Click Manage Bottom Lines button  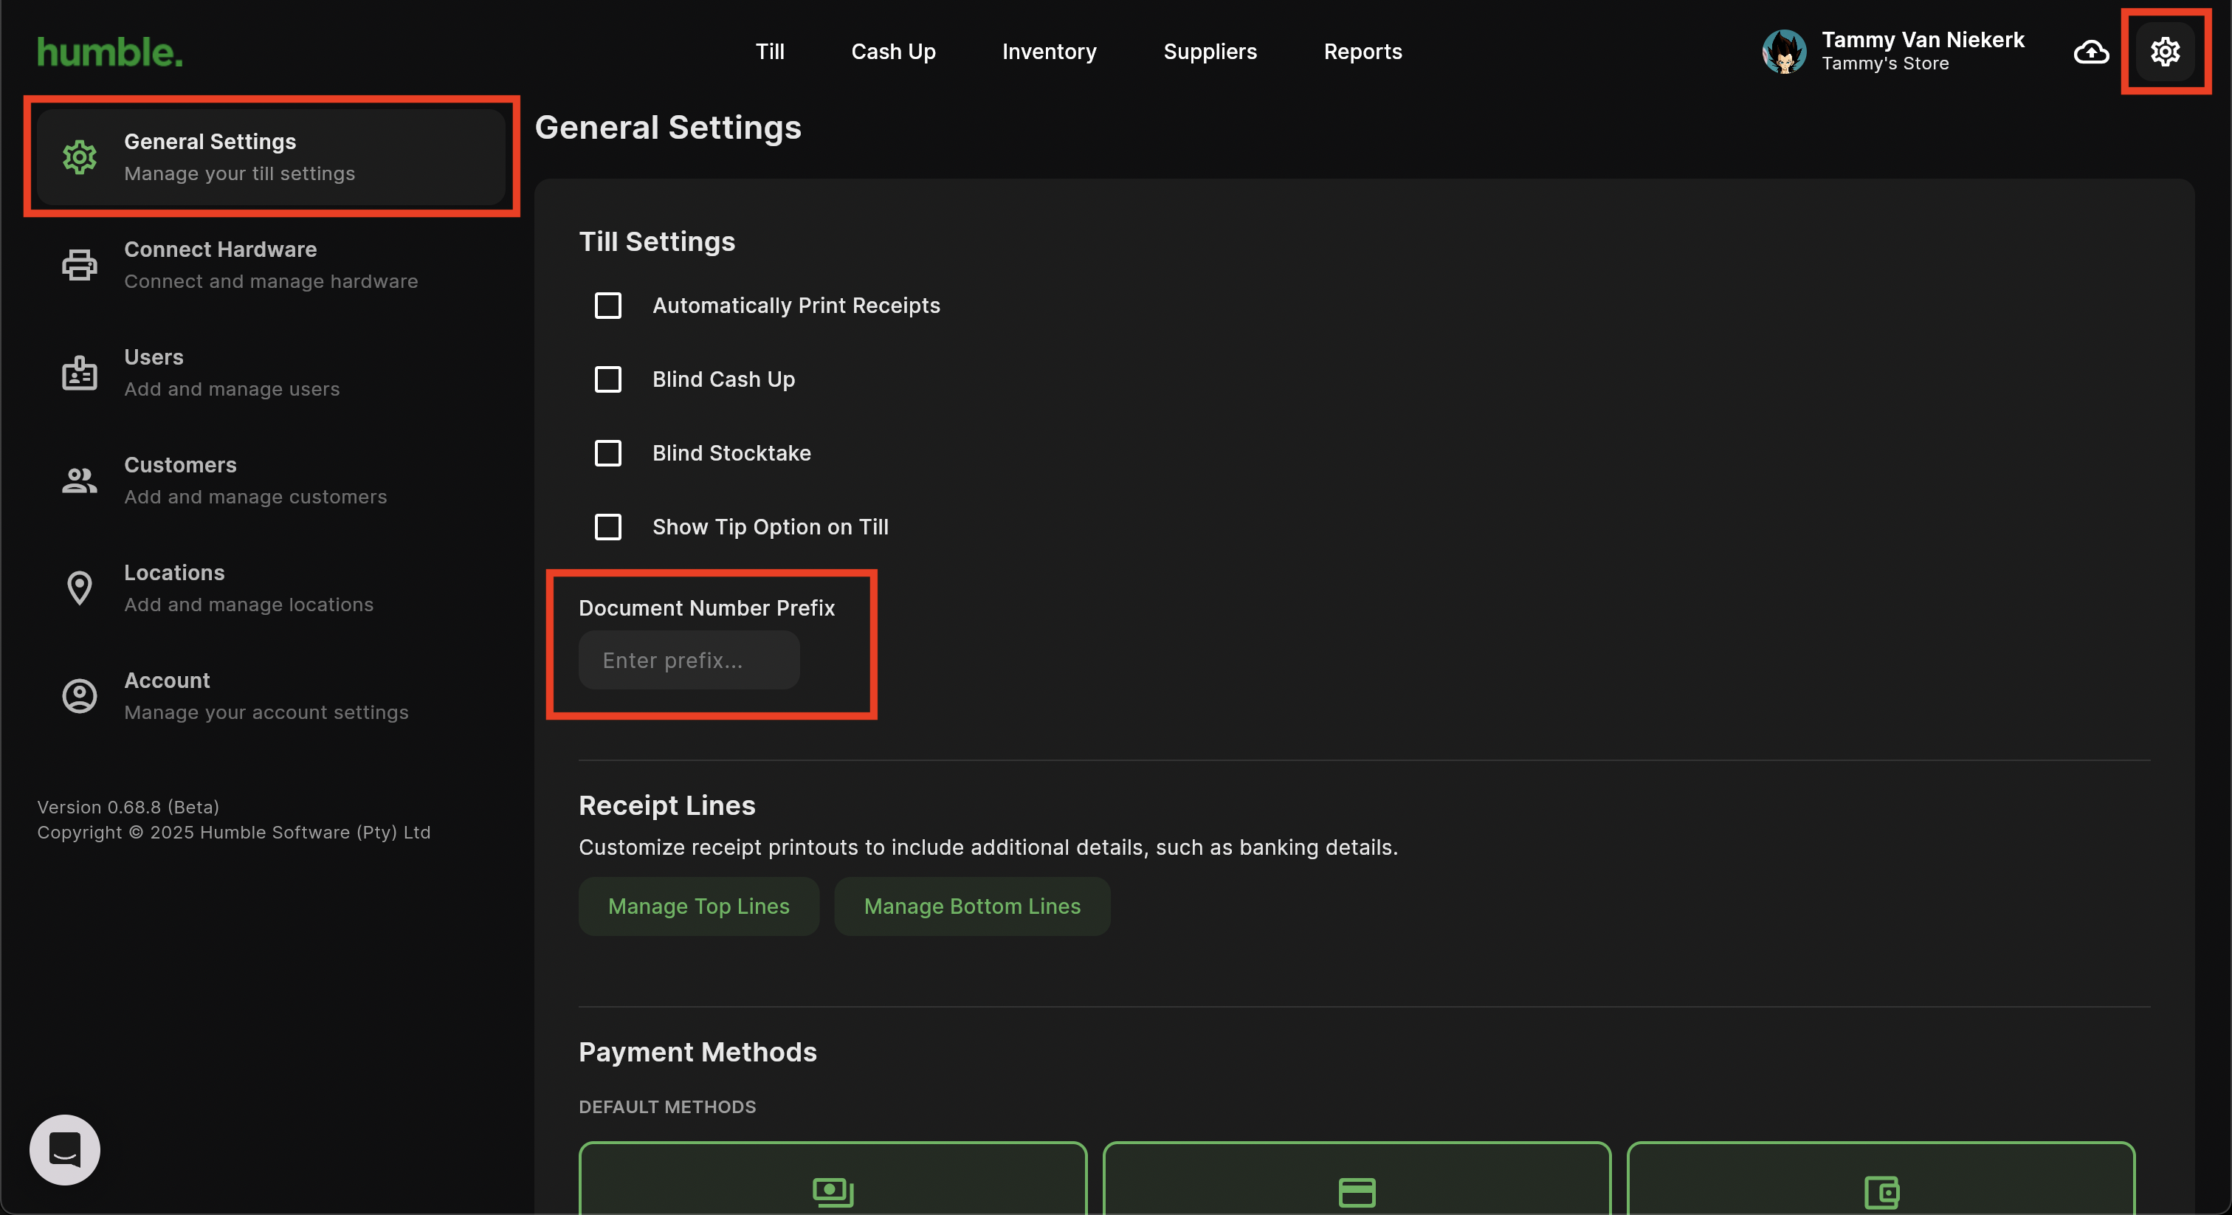tap(972, 906)
